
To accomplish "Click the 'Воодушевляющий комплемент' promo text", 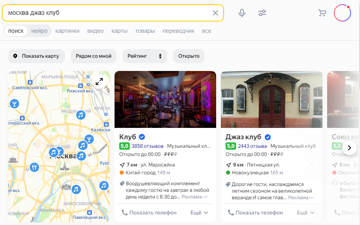I will pyautogui.click(x=167, y=190).
